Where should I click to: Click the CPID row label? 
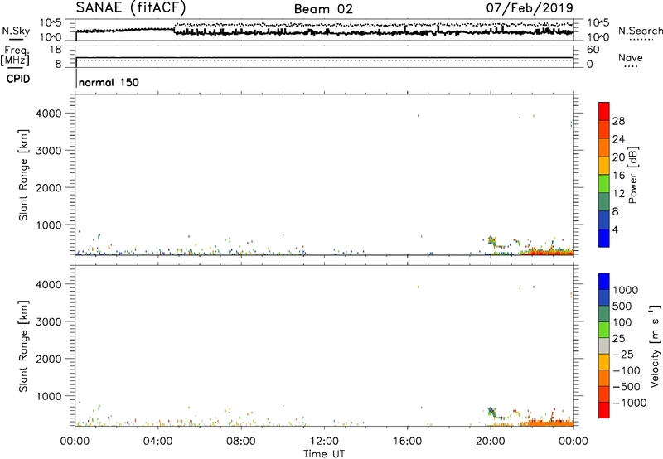coord(18,79)
